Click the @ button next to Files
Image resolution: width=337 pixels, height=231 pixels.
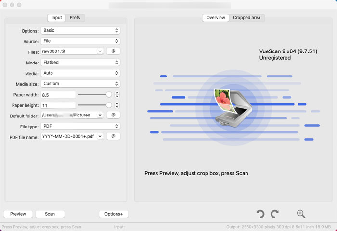point(113,51)
